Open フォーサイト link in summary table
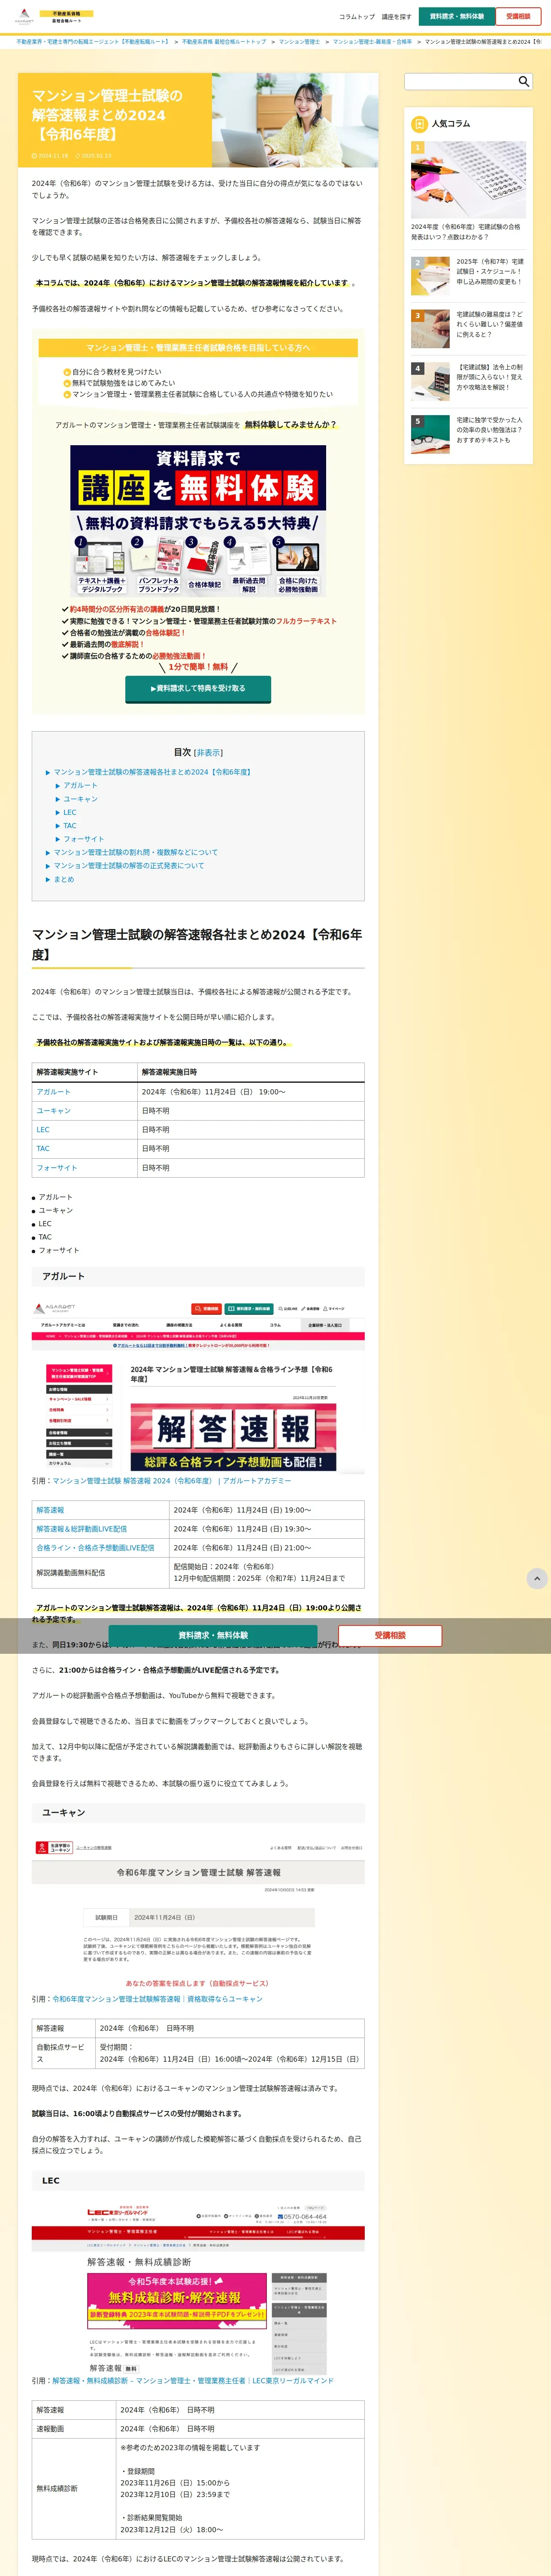Screen dimensions: 551x2576 57,1167
